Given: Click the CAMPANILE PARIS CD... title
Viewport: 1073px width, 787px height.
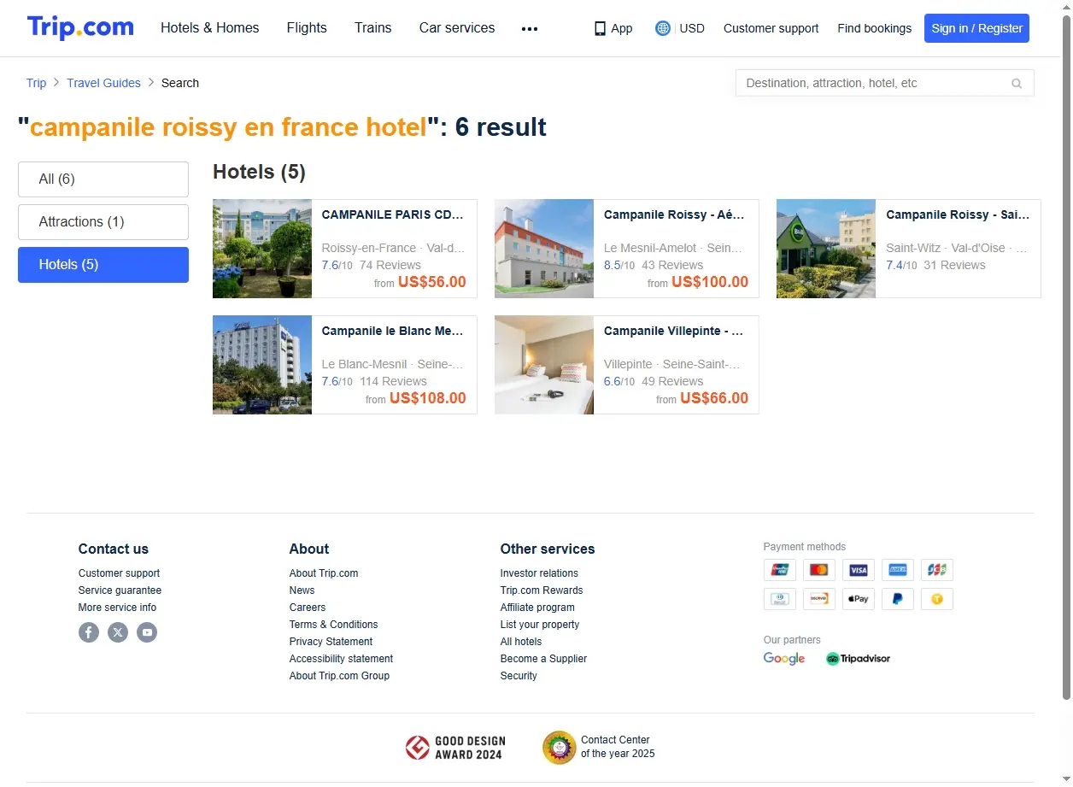Looking at the screenshot, I should (393, 214).
